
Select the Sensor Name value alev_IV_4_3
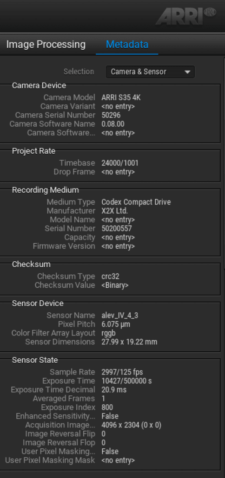pos(121,315)
